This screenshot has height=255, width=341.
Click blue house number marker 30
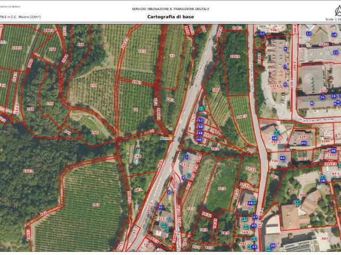160,207
